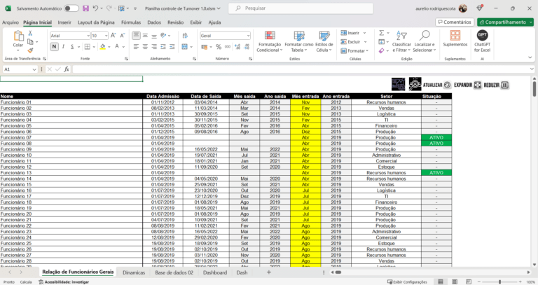Image resolution: width=538 pixels, height=285 pixels.
Task: Add a new sheet with plus button
Action: pos(269,272)
